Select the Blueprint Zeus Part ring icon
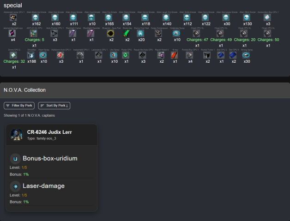Screen dimensions: 290x221 [x=111, y=33]
